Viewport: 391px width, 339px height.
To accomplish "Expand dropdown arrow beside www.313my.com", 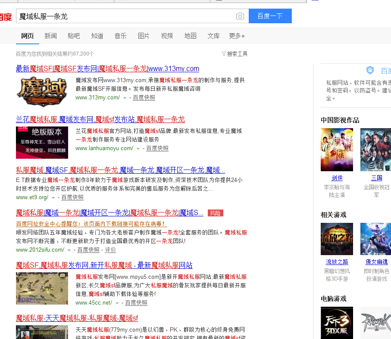I will click(125, 98).
